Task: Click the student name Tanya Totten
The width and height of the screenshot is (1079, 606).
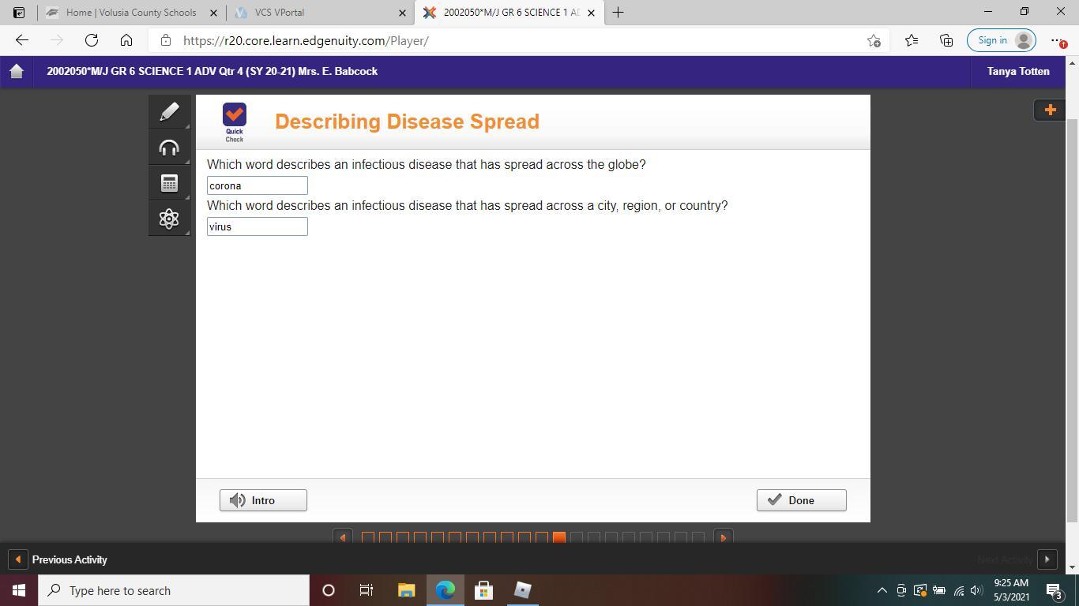Action: pyautogui.click(x=1018, y=71)
